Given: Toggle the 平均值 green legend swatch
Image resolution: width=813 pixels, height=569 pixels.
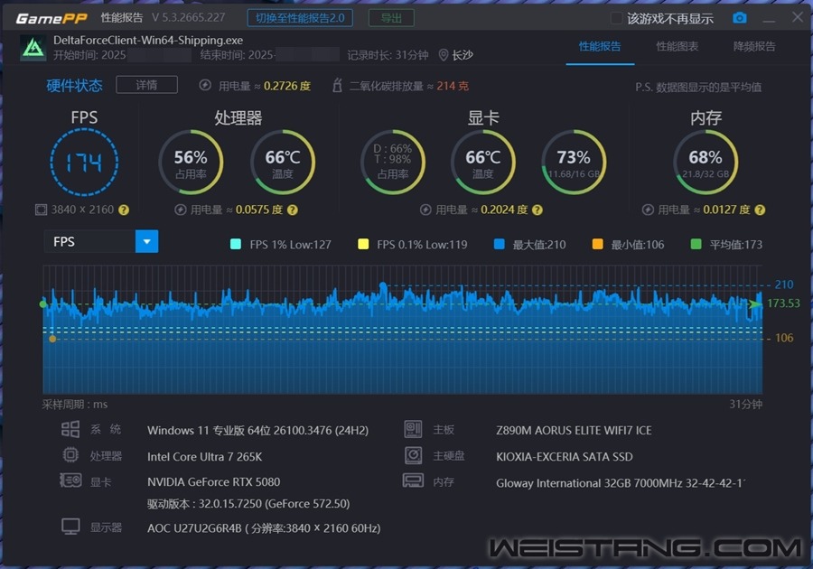Looking at the screenshot, I should click(696, 244).
